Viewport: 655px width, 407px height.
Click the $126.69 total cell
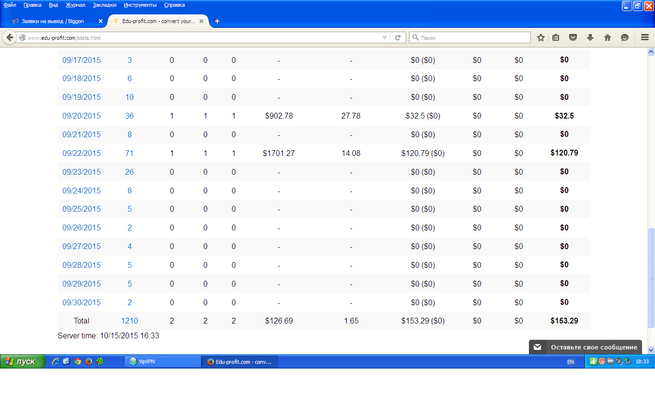[x=279, y=321]
